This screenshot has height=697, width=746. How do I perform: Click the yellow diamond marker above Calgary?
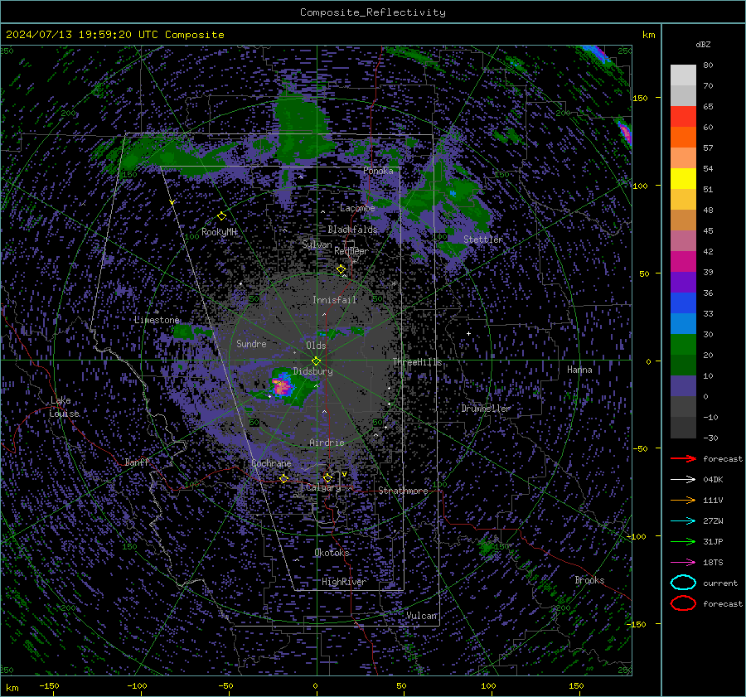[x=327, y=477]
